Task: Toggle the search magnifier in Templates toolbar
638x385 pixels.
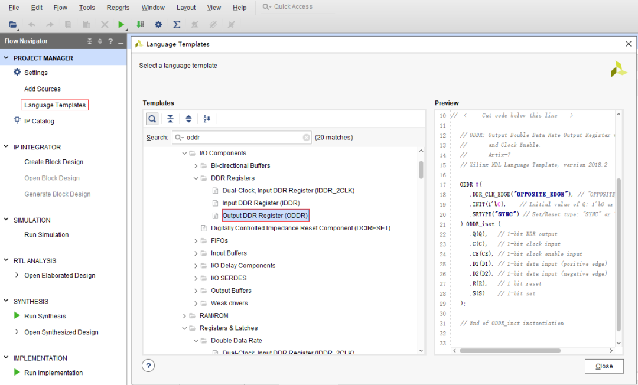Action: pos(152,119)
